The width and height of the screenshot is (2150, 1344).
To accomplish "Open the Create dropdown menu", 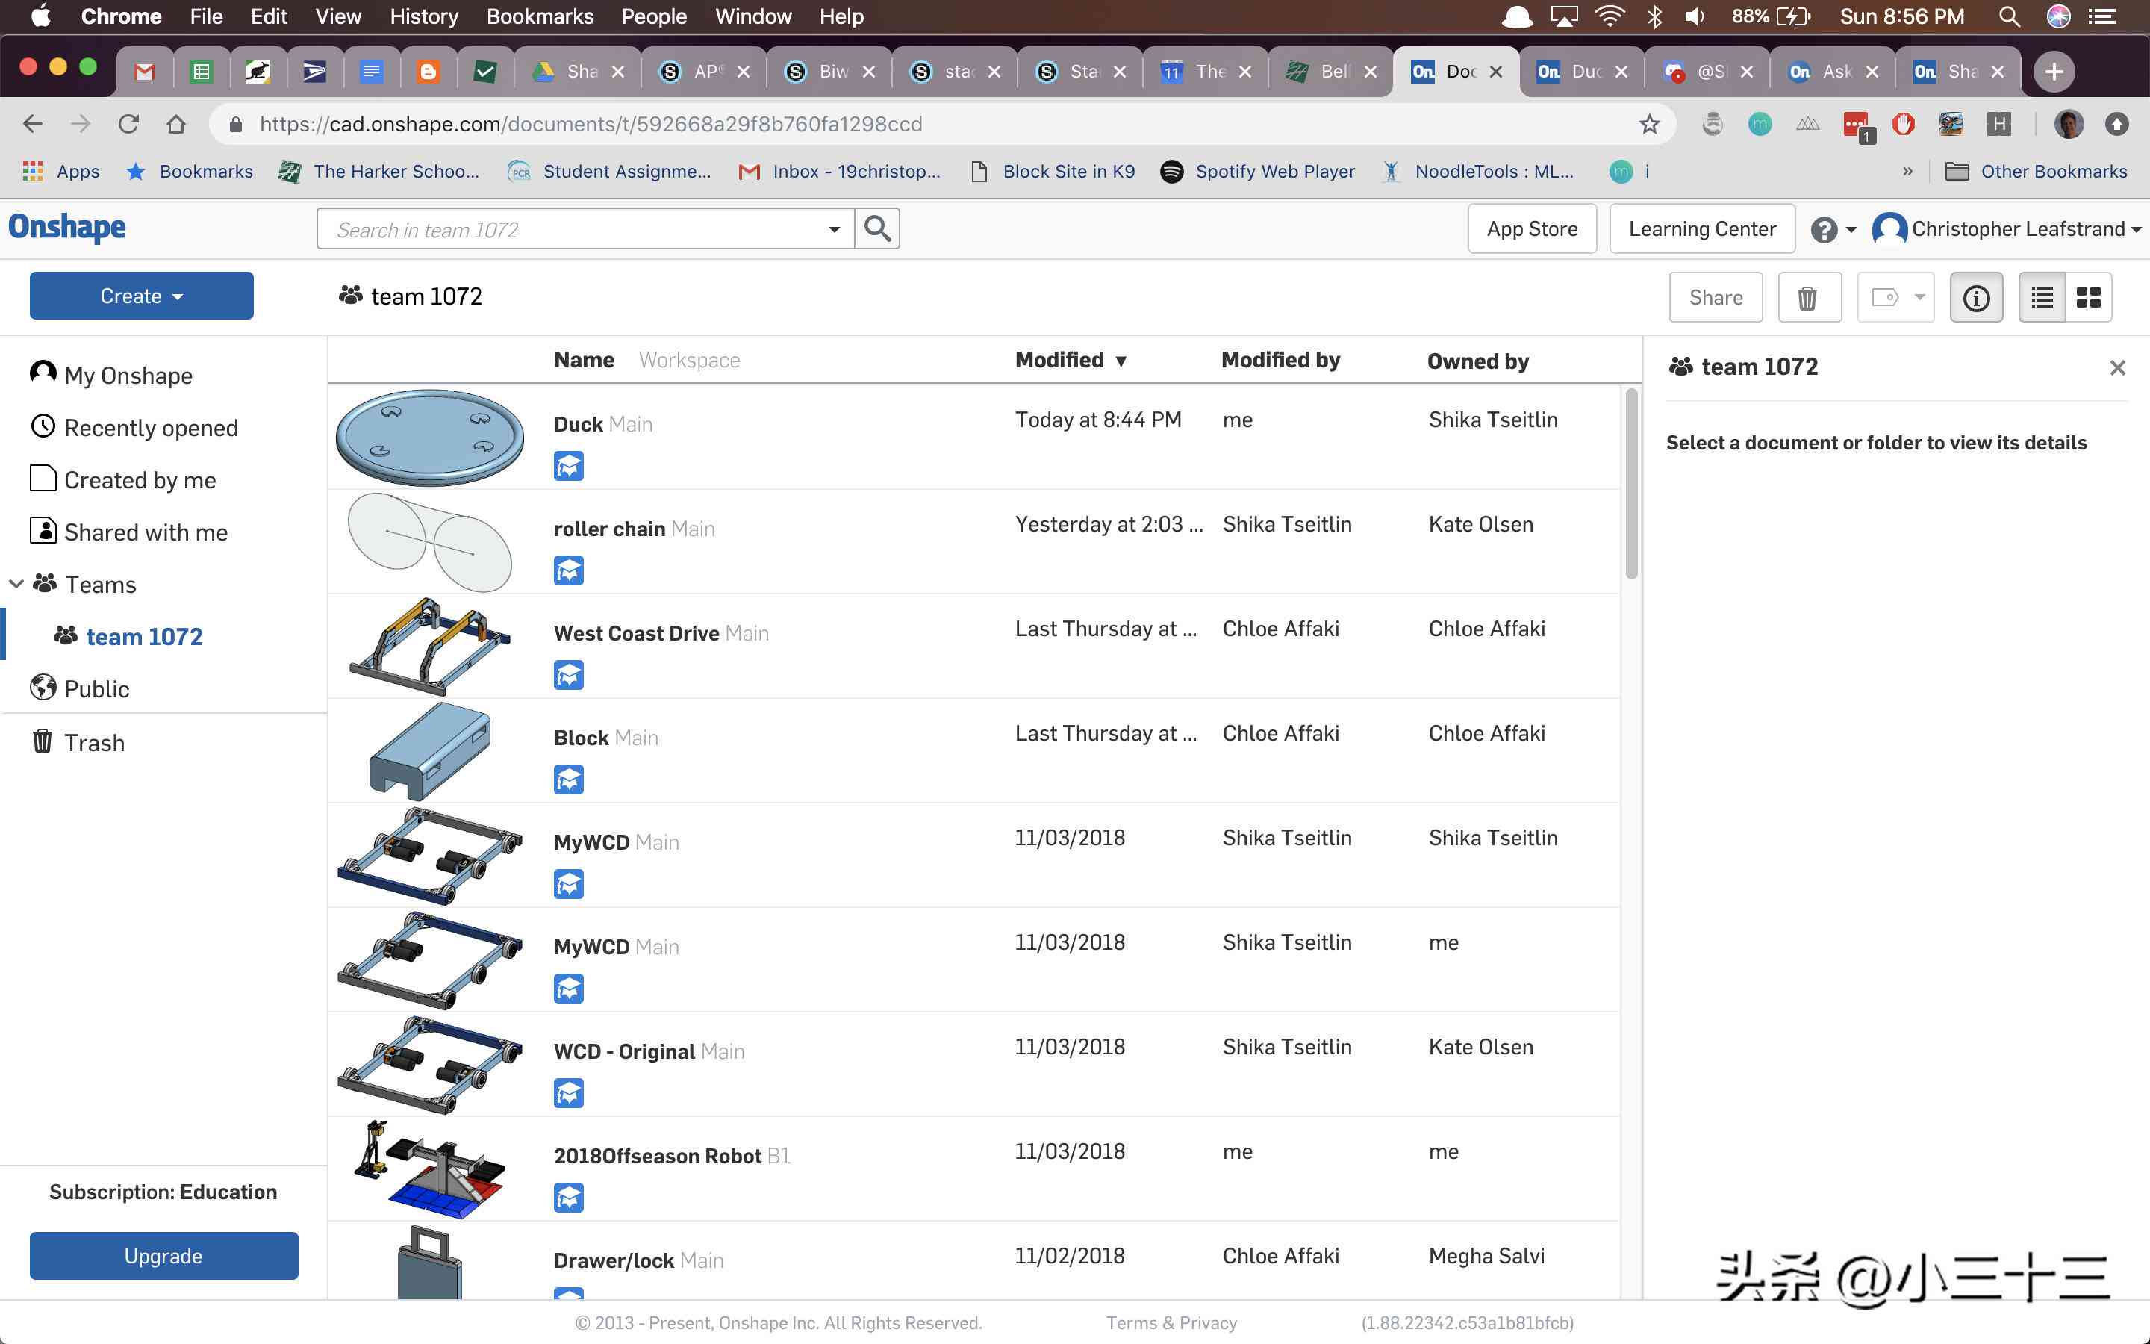I will (x=140, y=296).
